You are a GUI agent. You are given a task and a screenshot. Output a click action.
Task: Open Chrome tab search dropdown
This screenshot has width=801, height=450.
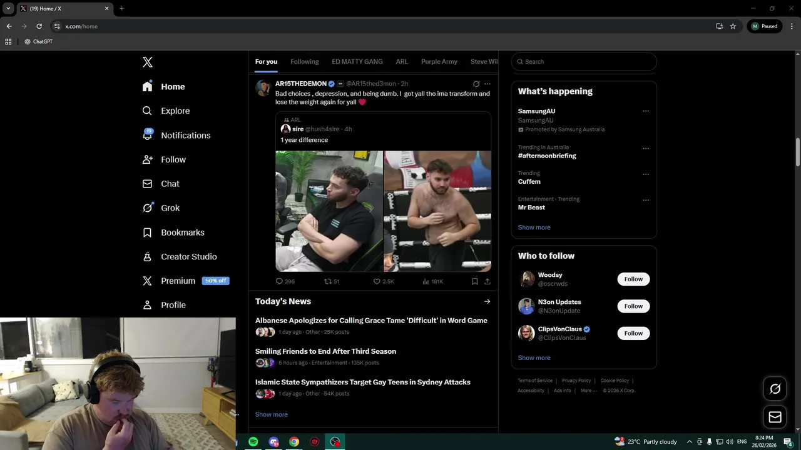[x=8, y=8]
